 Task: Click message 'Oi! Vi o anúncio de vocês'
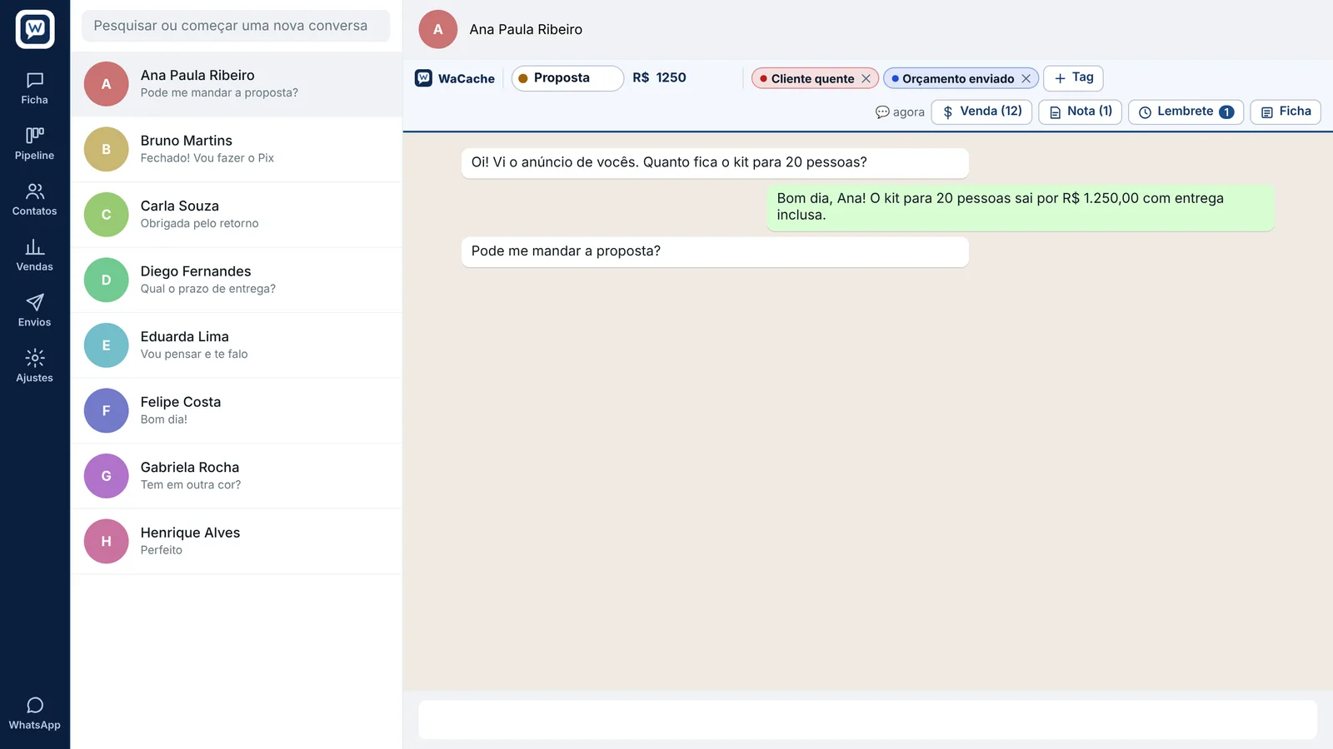[715, 162]
